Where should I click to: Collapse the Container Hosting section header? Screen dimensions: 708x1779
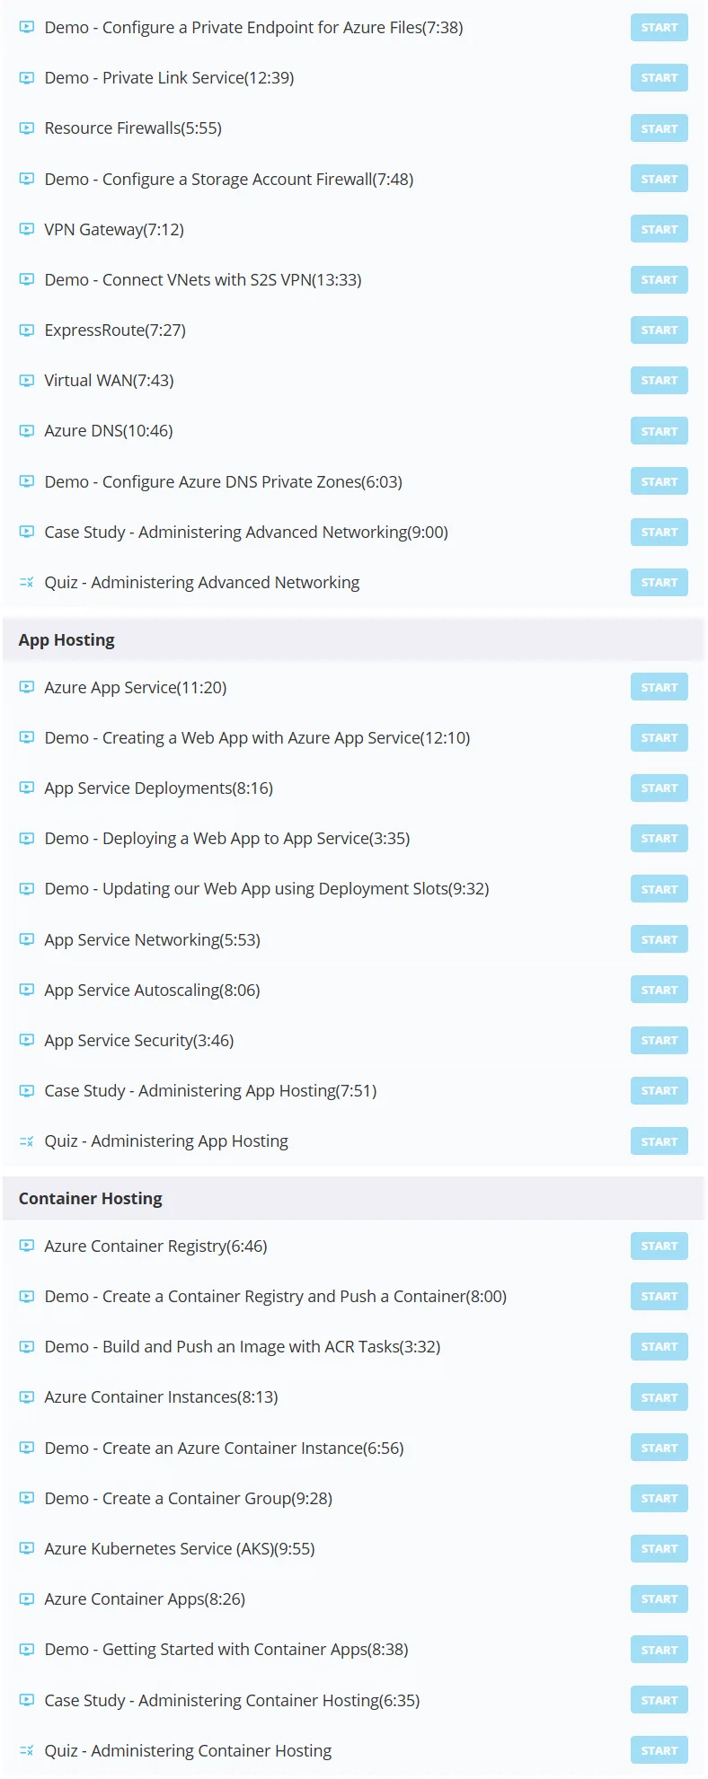[x=353, y=1199]
